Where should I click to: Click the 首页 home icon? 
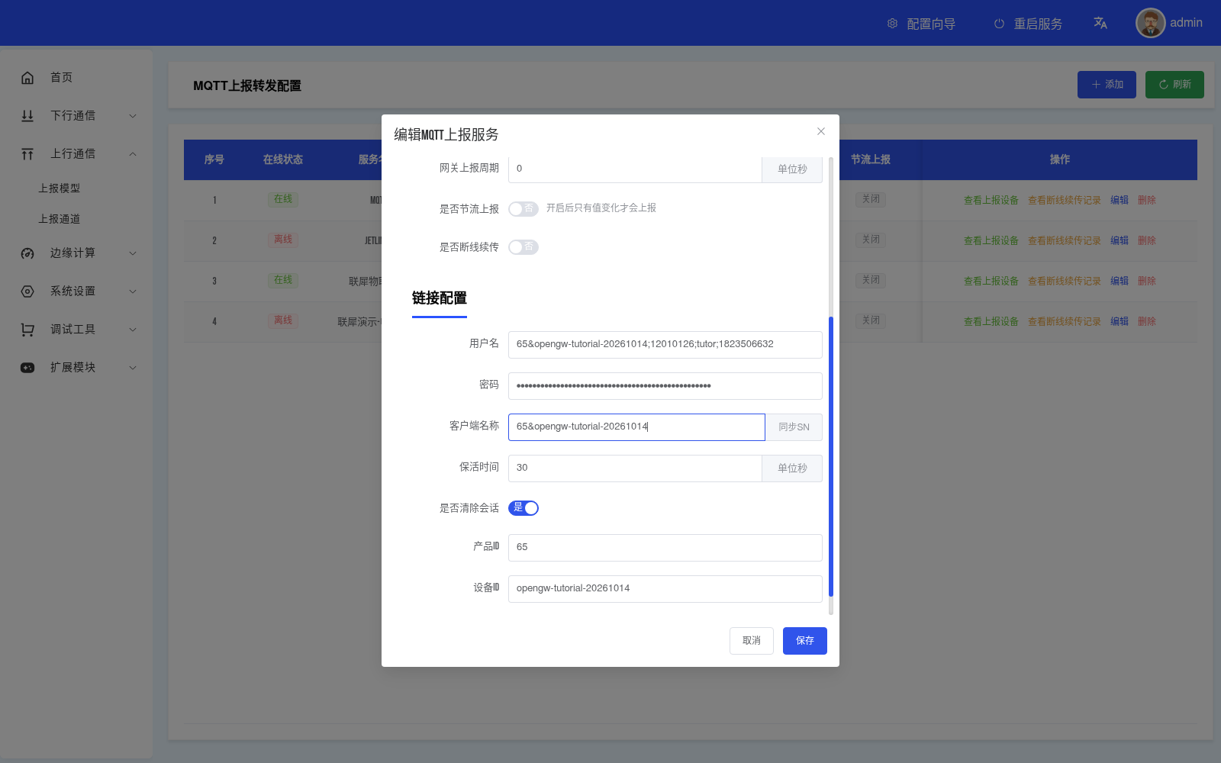coord(27,77)
